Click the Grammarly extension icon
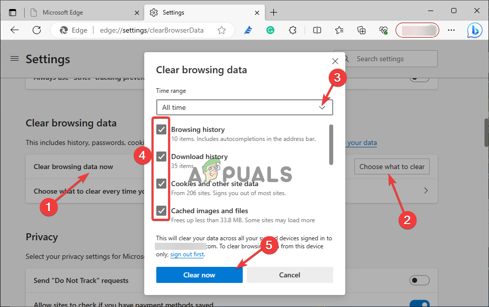 [x=270, y=30]
